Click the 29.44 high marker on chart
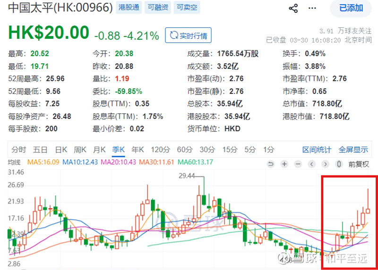The width and height of the screenshot is (378, 270). 187,176
